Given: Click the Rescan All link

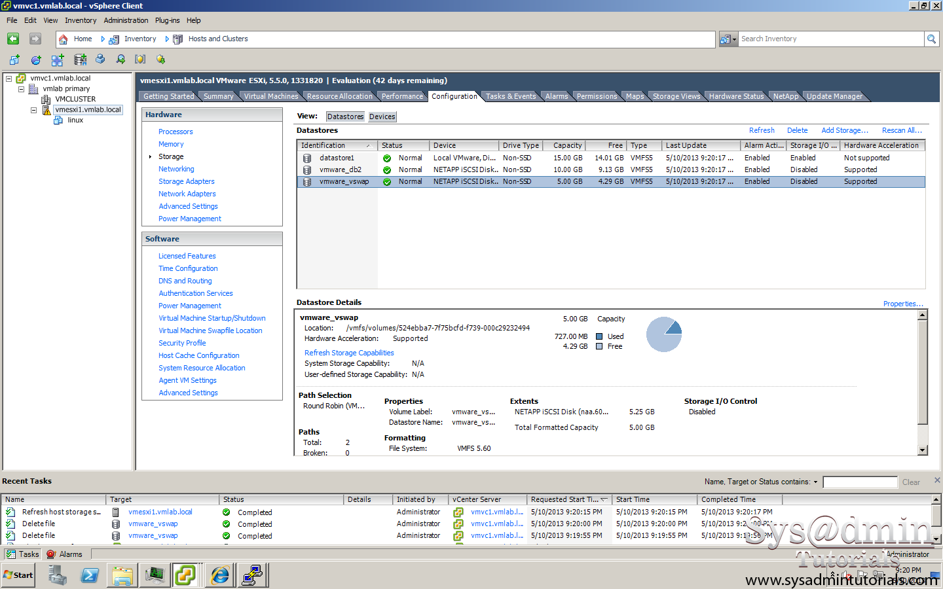Looking at the screenshot, I should 902,130.
